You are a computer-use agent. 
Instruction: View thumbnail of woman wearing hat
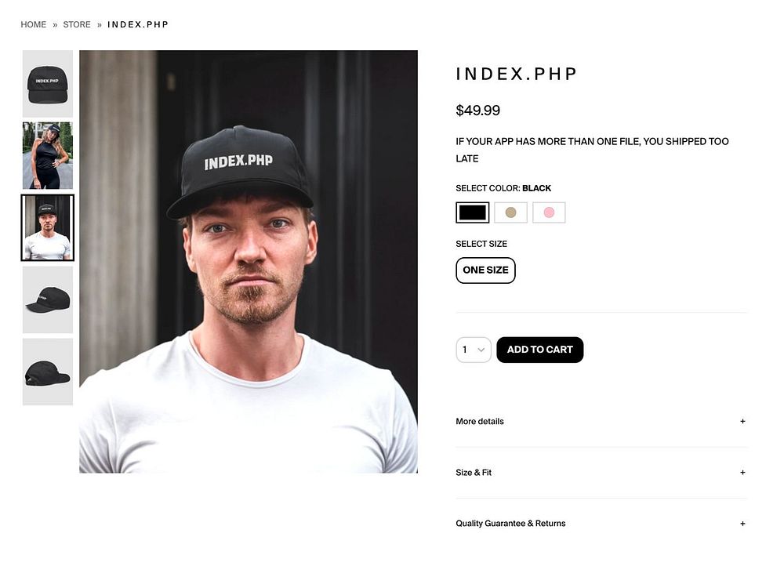click(x=48, y=155)
